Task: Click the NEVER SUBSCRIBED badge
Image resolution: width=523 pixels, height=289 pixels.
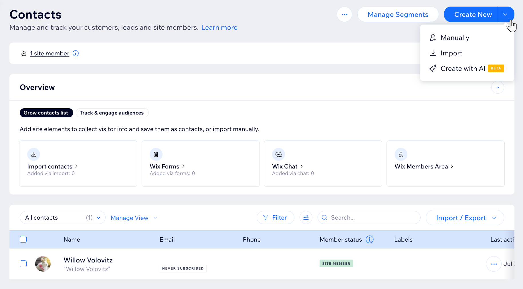Action: pyautogui.click(x=183, y=268)
